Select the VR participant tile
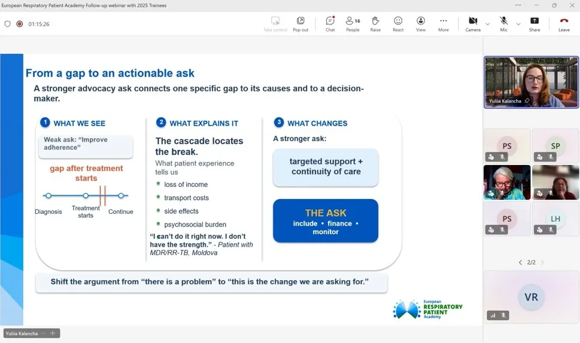Viewport: 580px width, 343px height. [531, 296]
